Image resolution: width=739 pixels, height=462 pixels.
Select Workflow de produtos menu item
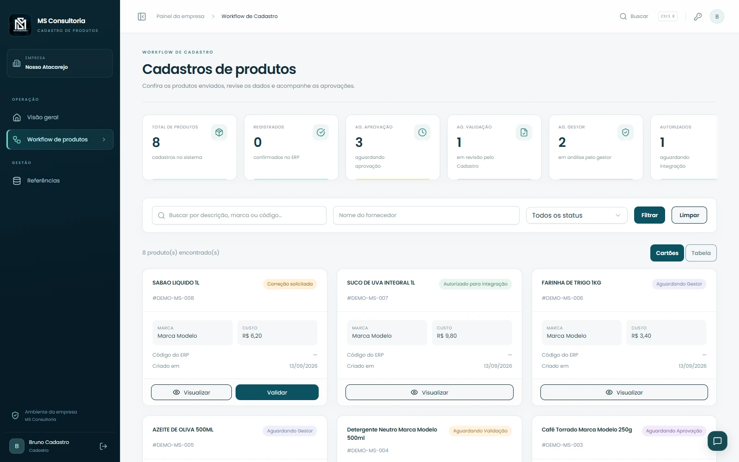point(60,140)
